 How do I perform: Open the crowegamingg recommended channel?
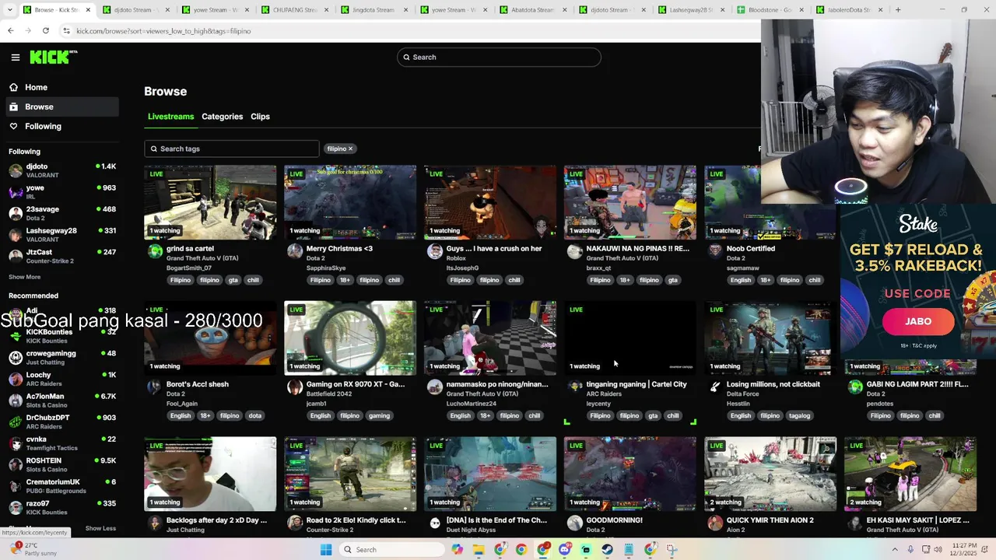pos(61,357)
